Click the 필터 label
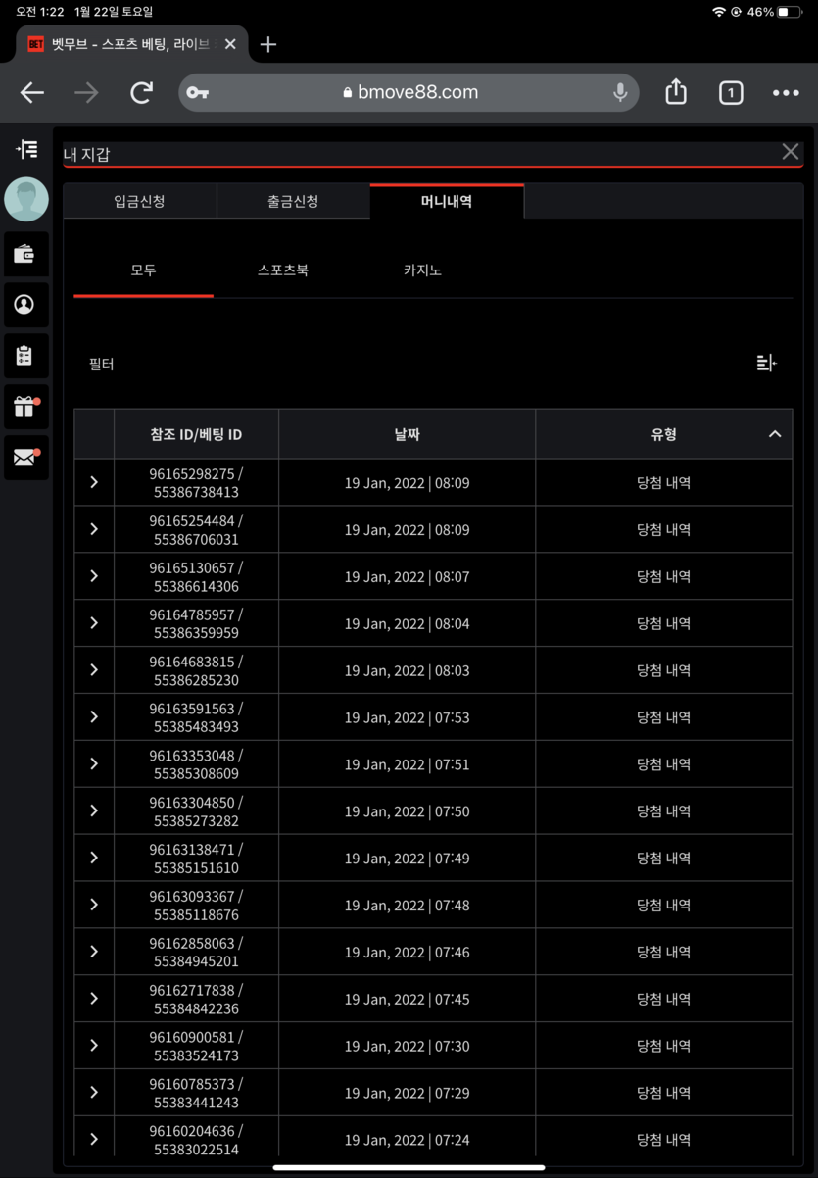Screen dimensions: 818x1178 tap(102, 364)
